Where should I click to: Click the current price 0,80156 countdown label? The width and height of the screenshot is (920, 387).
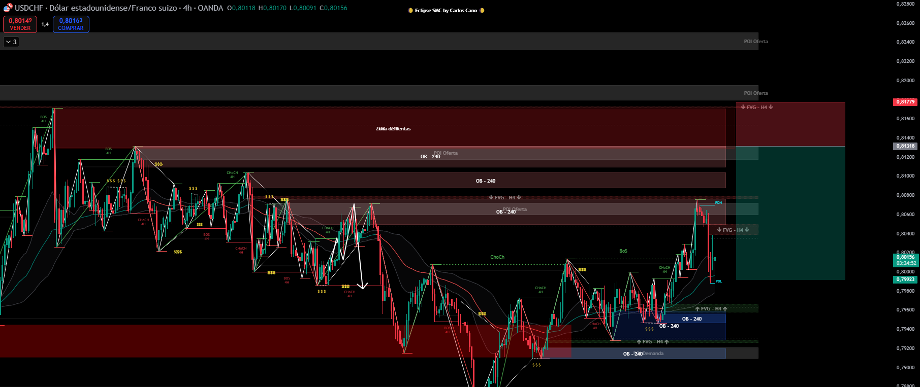(x=906, y=260)
